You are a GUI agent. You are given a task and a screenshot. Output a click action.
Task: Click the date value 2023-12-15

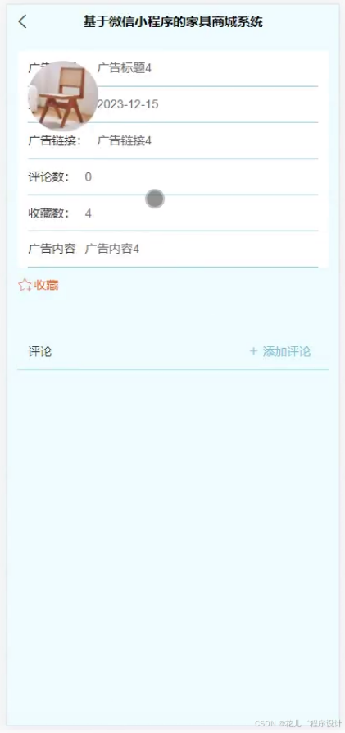(128, 104)
